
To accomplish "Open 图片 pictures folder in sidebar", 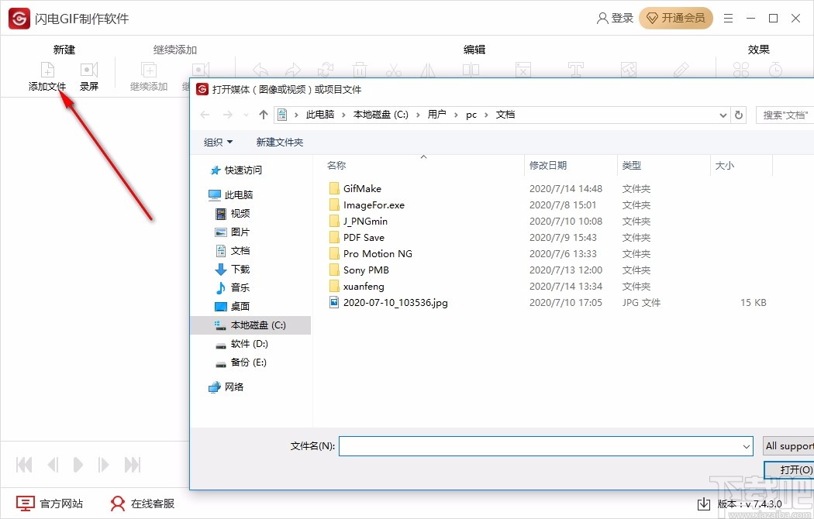I will tap(233, 232).
